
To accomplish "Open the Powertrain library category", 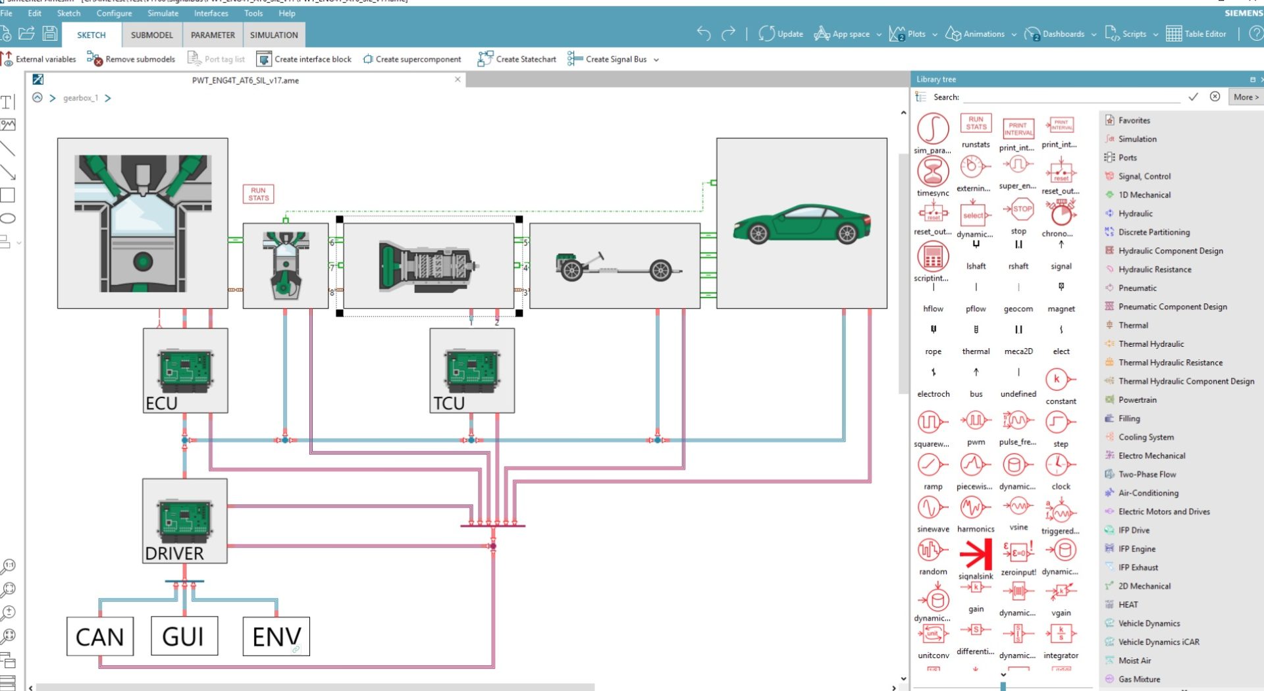I will pos(1137,400).
